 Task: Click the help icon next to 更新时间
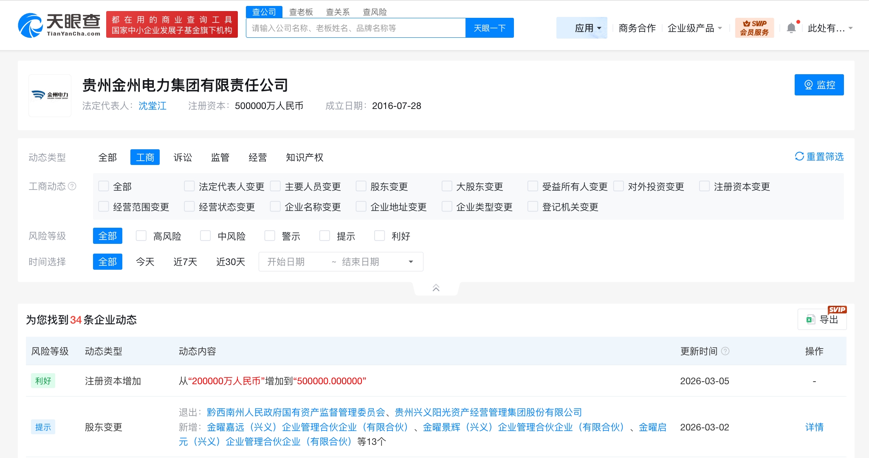click(725, 351)
